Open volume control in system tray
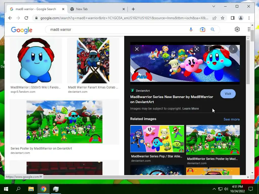Image resolution: width=259 pixels, height=194 pixels. [x=226, y=189]
